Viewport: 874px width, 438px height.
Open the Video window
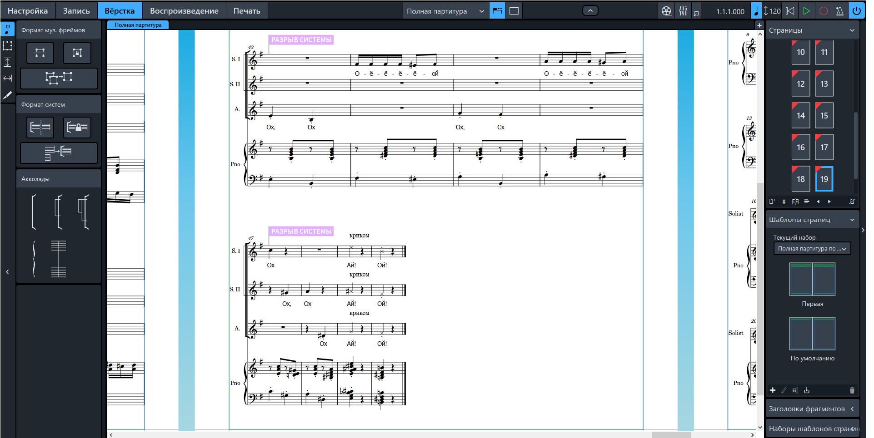[666, 11]
